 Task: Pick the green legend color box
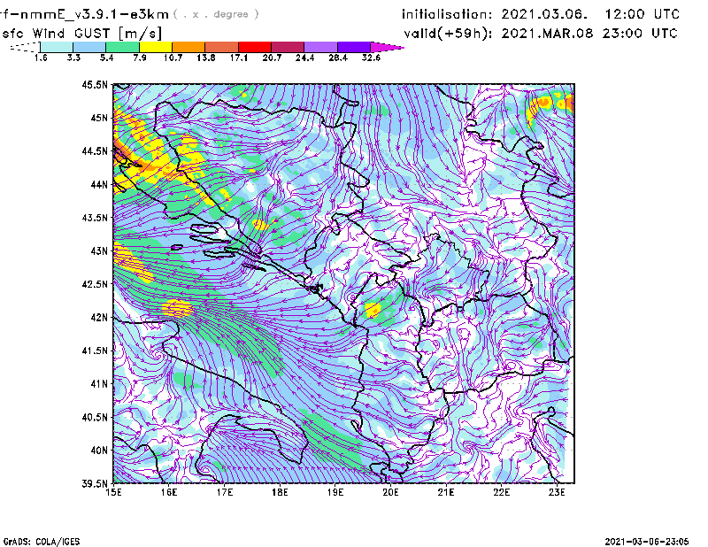(x=122, y=47)
